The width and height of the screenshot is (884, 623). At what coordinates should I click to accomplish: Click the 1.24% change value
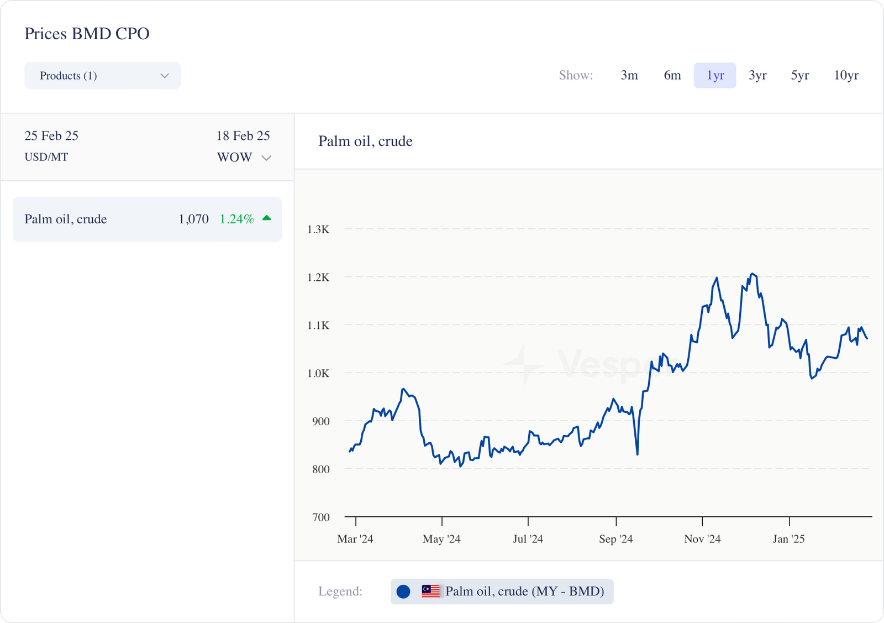[236, 219]
